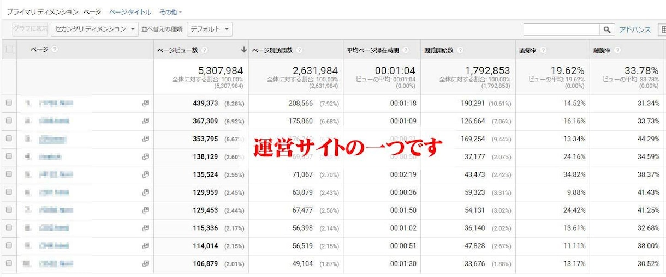
Task: Open アドバンス filter link
Action: point(635,29)
